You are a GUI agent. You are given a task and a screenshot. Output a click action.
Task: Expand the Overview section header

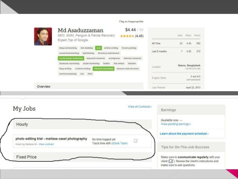(x=89, y=86)
